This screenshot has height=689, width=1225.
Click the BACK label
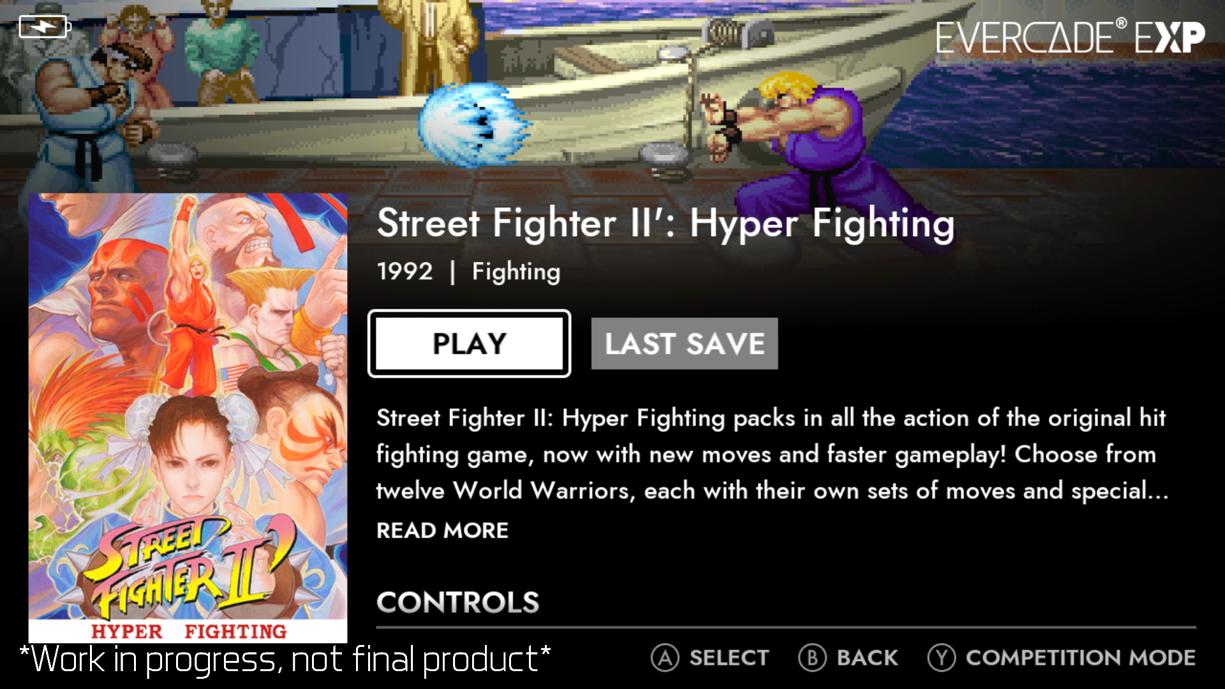[x=867, y=658]
